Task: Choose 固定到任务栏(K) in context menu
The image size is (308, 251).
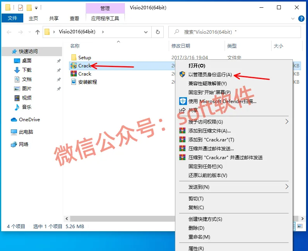Action: click(205, 167)
